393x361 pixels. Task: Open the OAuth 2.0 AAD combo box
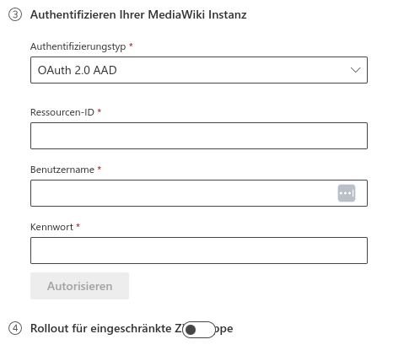(199, 70)
